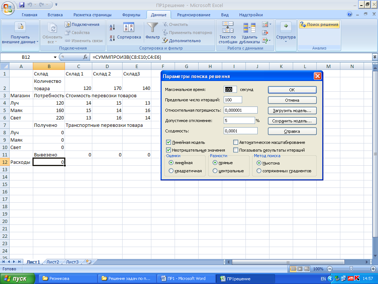Click the Сходимость input field
The image size is (378, 284).
[241, 131]
